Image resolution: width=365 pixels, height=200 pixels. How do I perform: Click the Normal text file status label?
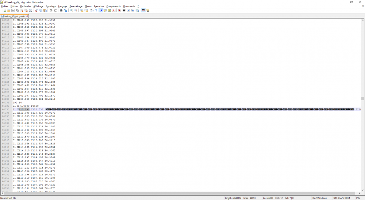8,198
